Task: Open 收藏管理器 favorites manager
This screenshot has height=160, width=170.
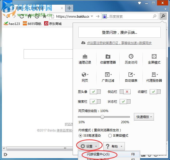Action: (x=108, y=59)
